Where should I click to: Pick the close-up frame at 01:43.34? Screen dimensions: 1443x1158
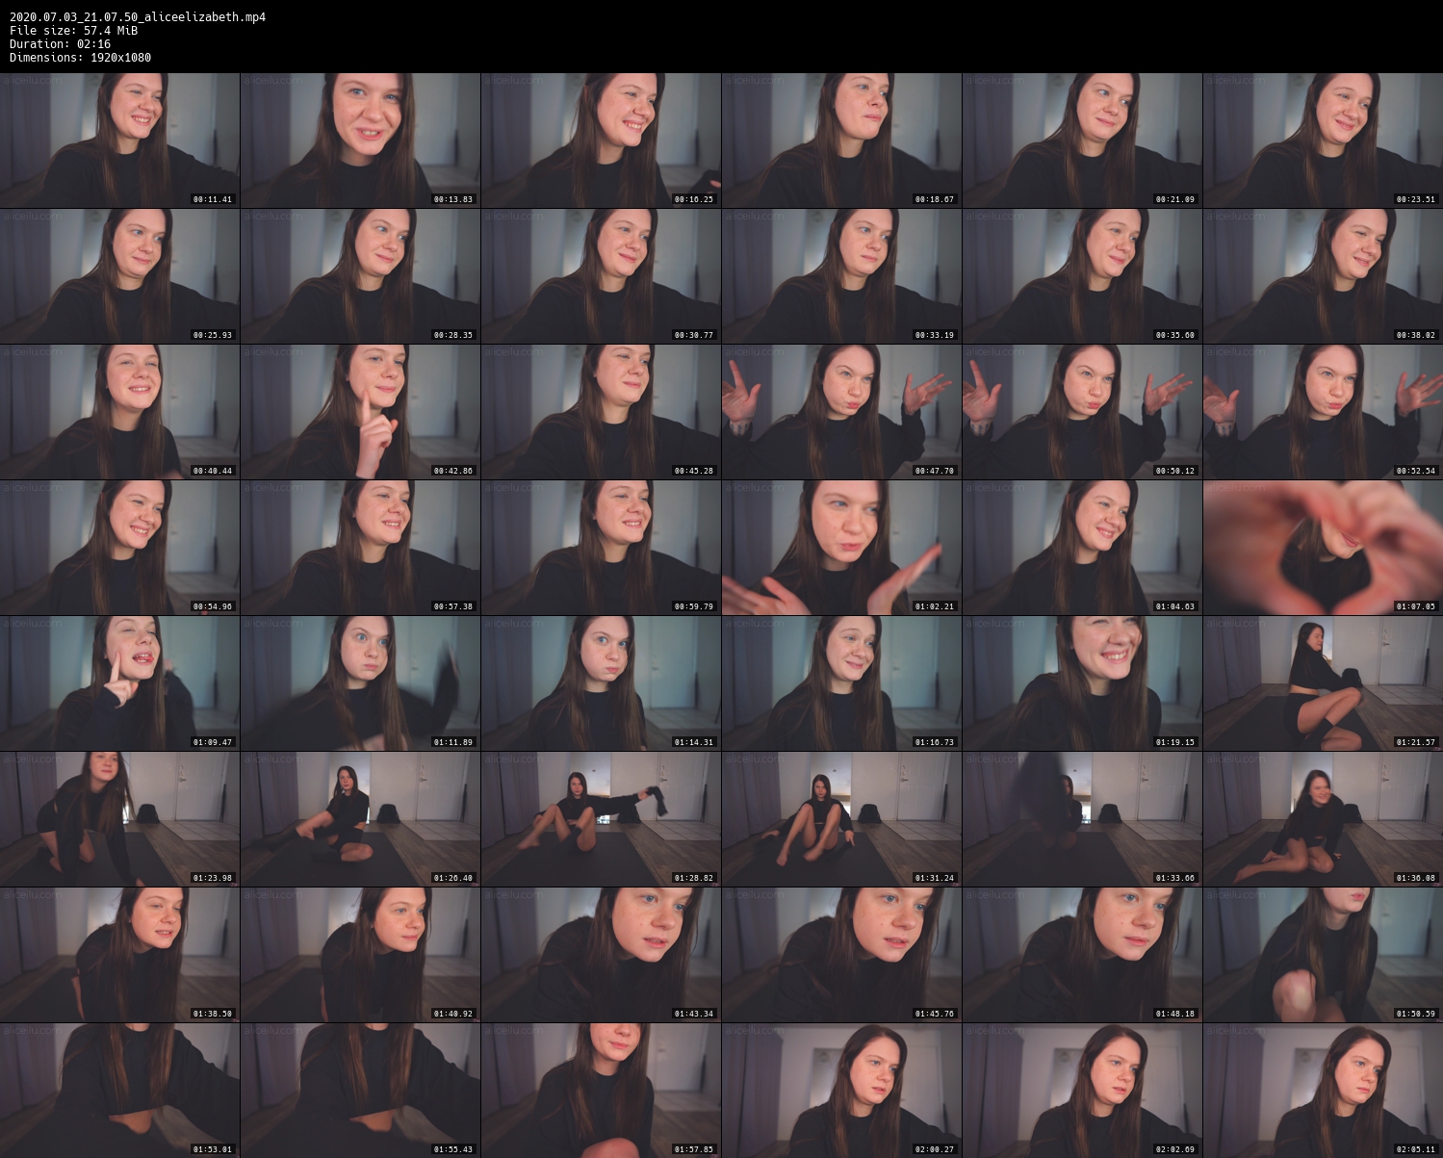click(x=601, y=954)
